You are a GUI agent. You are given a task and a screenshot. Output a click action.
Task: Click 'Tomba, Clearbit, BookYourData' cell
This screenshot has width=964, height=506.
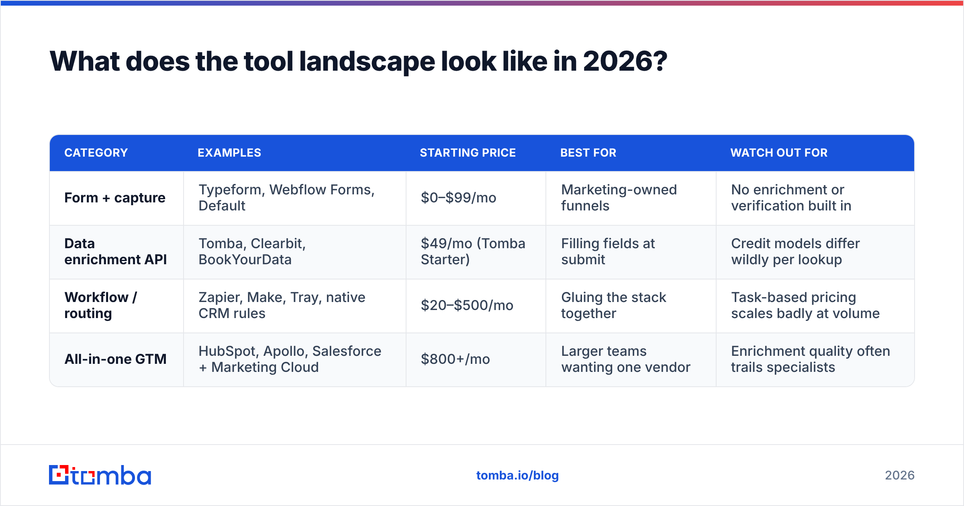[x=295, y=252]
